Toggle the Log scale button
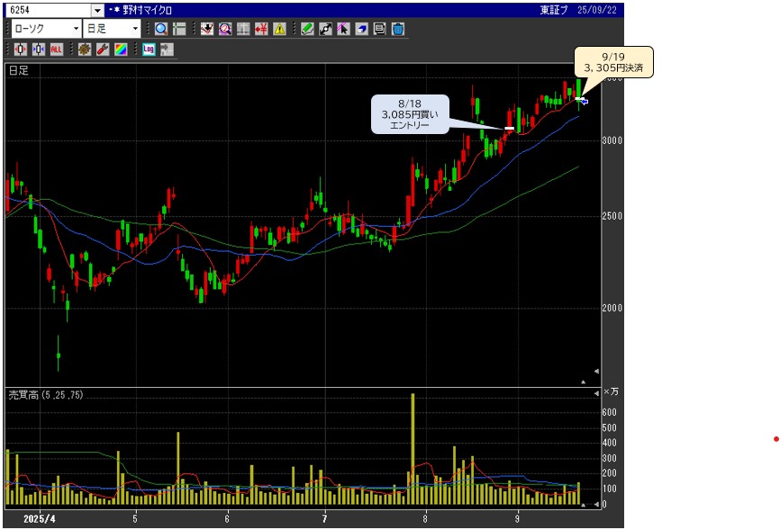 point(149,49)
